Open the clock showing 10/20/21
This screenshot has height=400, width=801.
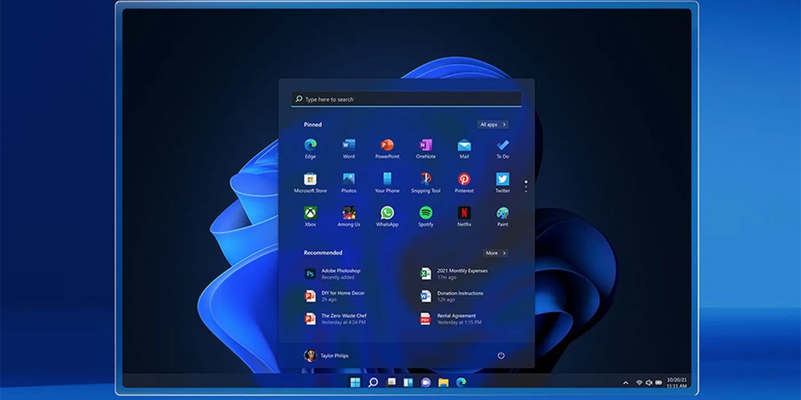click(676, 382)
